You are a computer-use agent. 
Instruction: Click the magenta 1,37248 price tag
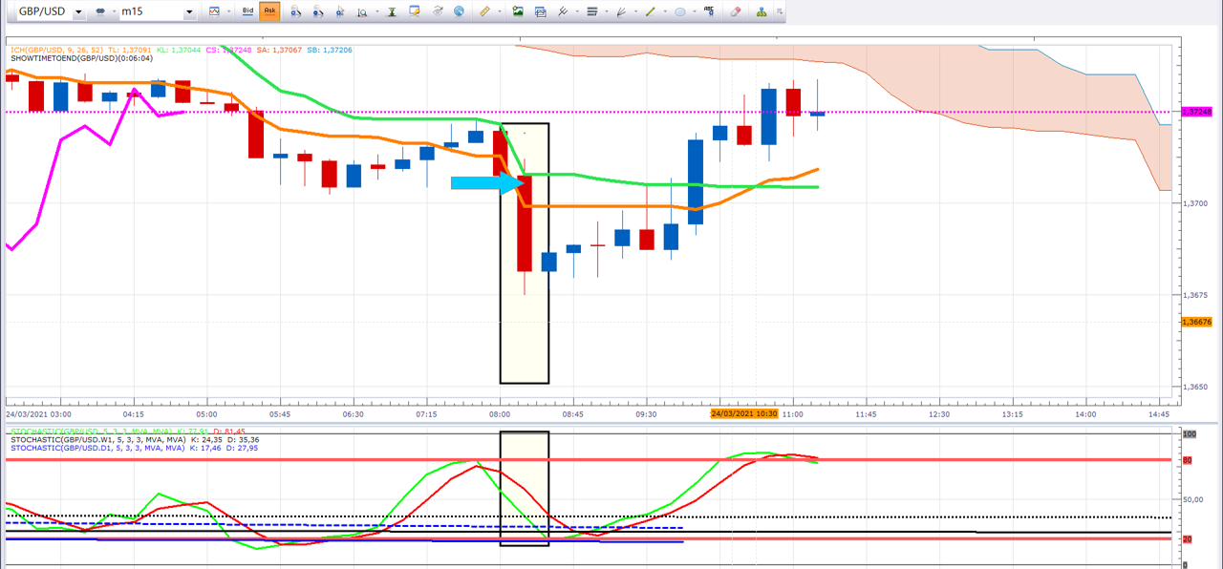[x=1197, y=112]
